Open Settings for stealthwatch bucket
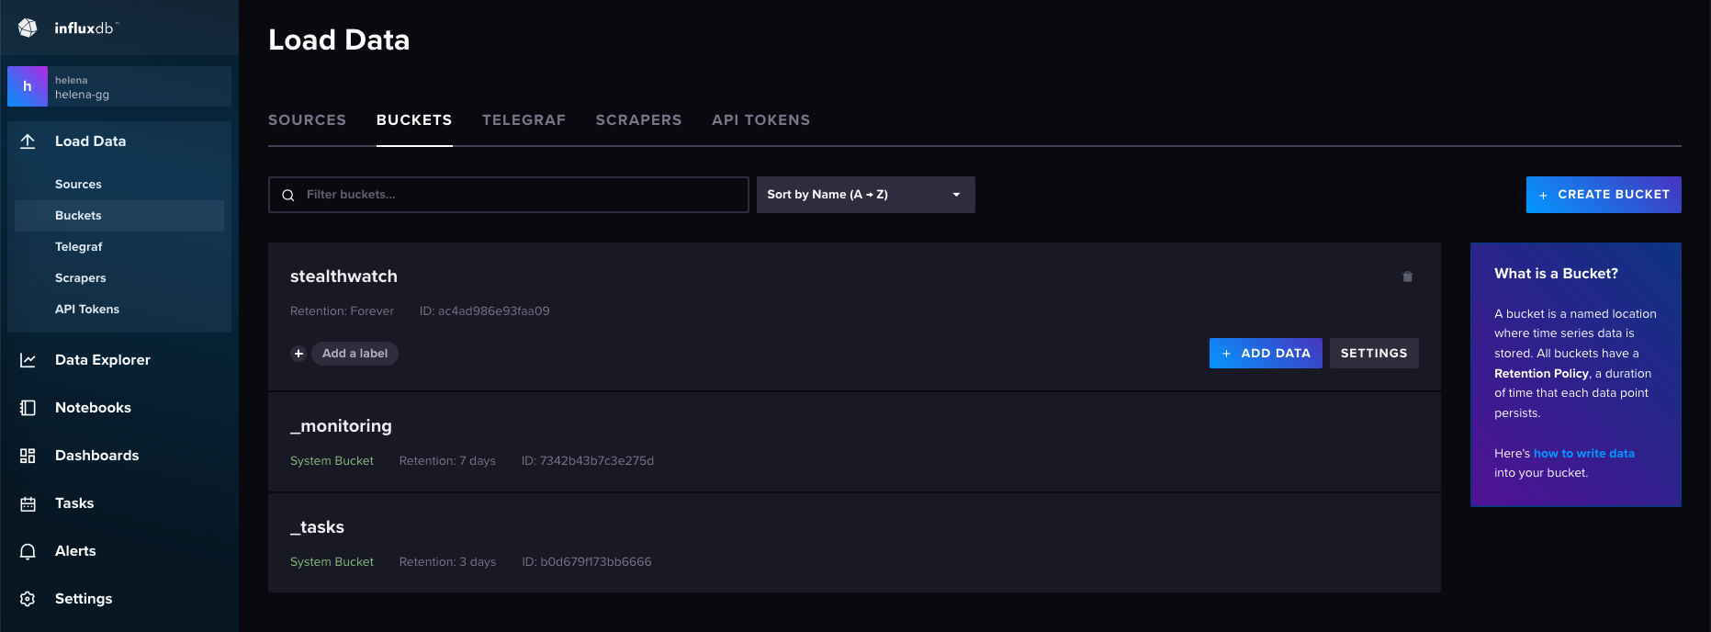 [1373, 354]
